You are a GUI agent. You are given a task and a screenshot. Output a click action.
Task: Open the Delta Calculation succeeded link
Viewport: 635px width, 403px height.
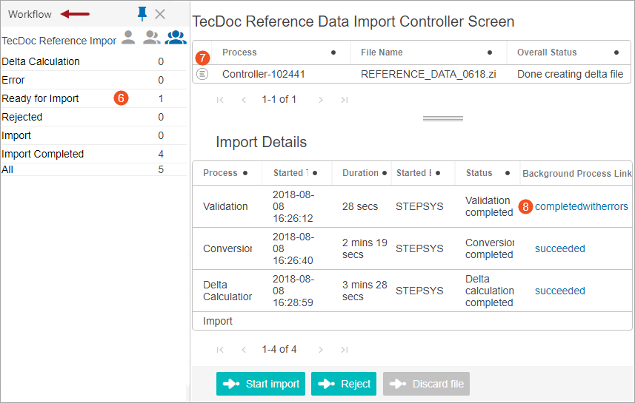[559, 291]
